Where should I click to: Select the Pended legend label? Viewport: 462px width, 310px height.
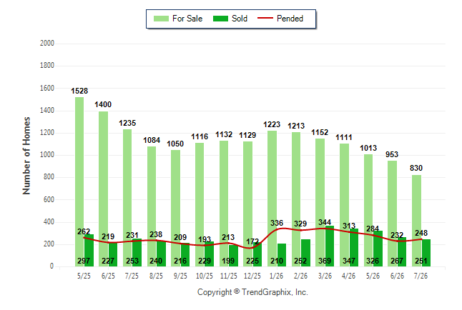tap(290, 19)
